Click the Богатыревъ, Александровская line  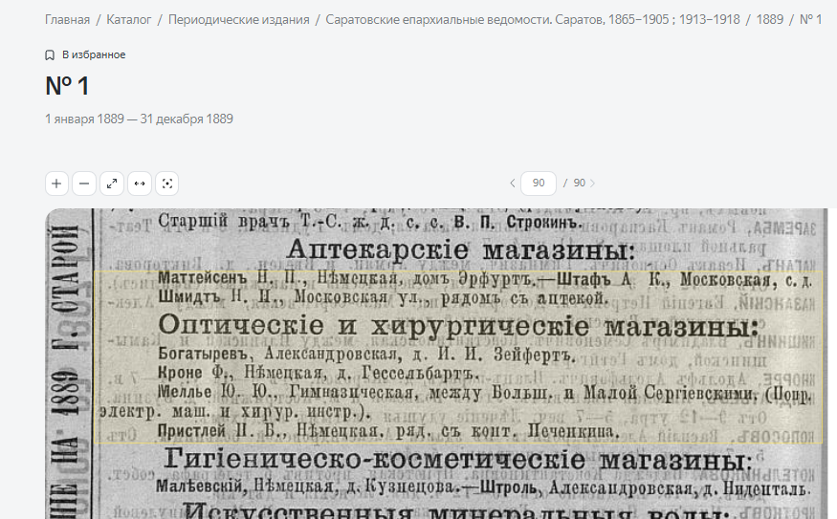366,355
